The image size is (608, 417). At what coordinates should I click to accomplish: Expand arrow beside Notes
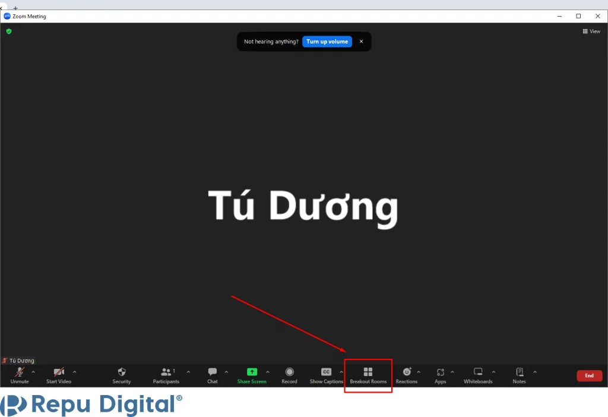point(535,372)
